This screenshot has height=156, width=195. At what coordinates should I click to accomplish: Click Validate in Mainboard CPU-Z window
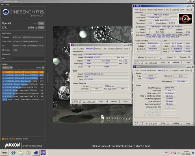point(113,102)
